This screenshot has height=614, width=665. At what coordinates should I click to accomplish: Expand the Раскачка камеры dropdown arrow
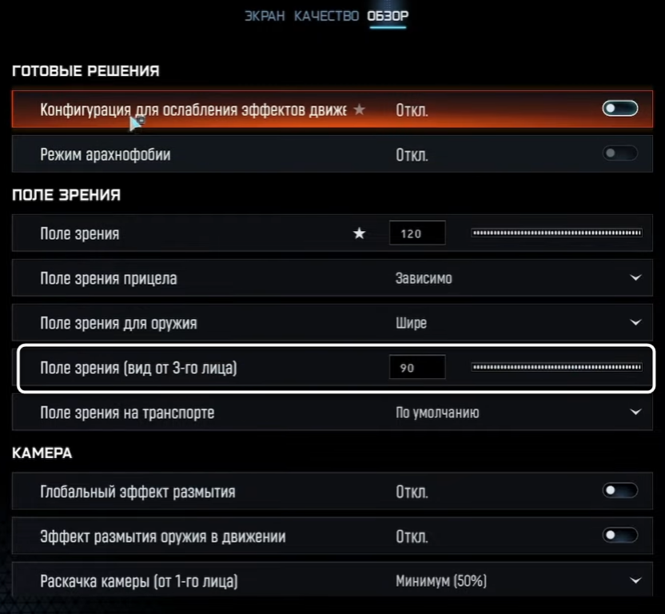[635, 580]
